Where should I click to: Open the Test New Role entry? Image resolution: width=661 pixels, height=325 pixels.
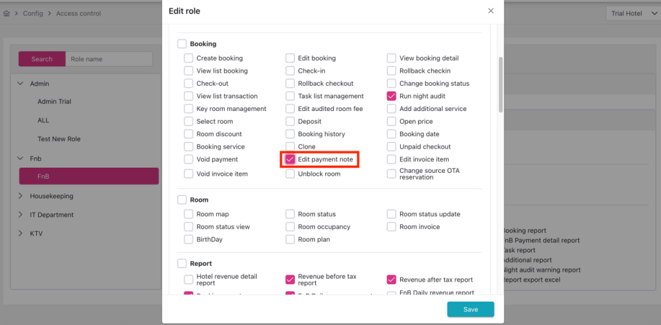[59, 139]
